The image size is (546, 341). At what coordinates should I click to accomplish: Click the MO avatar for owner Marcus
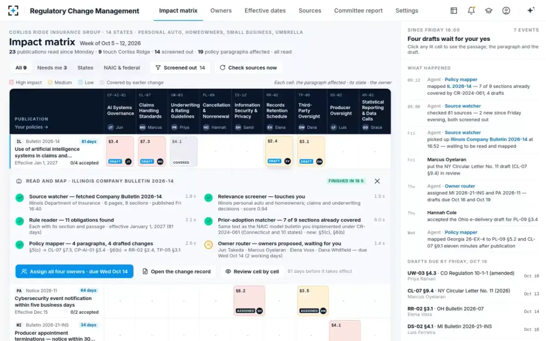coord(142,127)
